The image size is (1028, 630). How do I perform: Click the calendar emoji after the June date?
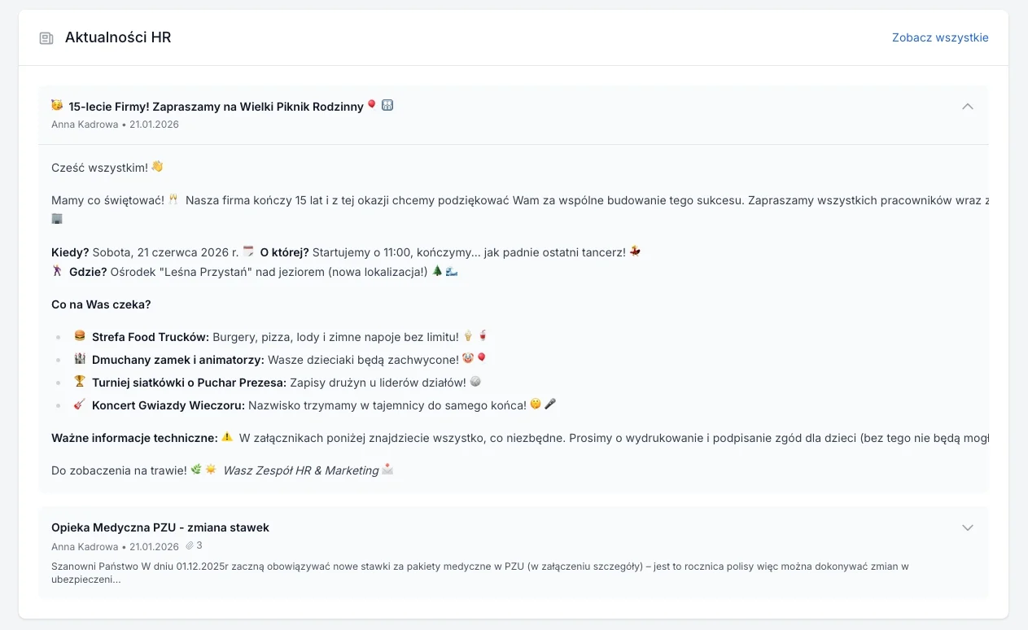249,252
